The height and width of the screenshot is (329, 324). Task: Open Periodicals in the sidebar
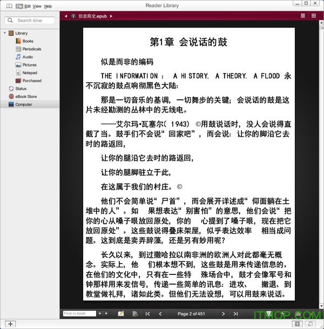(32, 49)
